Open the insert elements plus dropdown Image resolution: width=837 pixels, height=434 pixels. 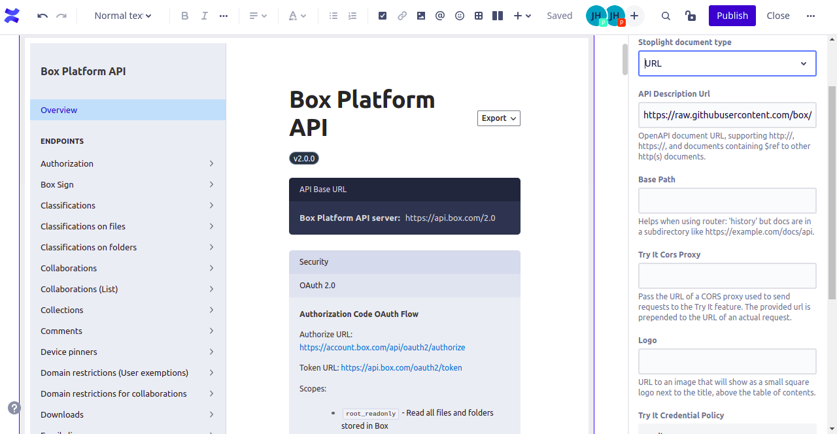(x=522, y=16)
